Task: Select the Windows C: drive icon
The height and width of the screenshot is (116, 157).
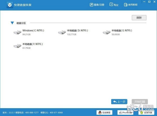Action: [x=17, y=32]
